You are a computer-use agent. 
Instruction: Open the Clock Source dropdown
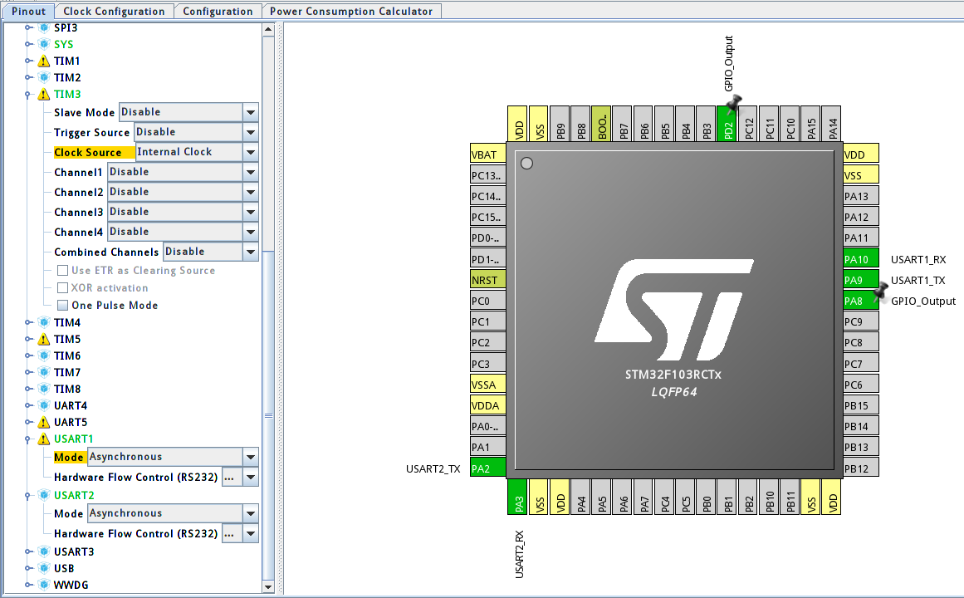pos(250,151)
